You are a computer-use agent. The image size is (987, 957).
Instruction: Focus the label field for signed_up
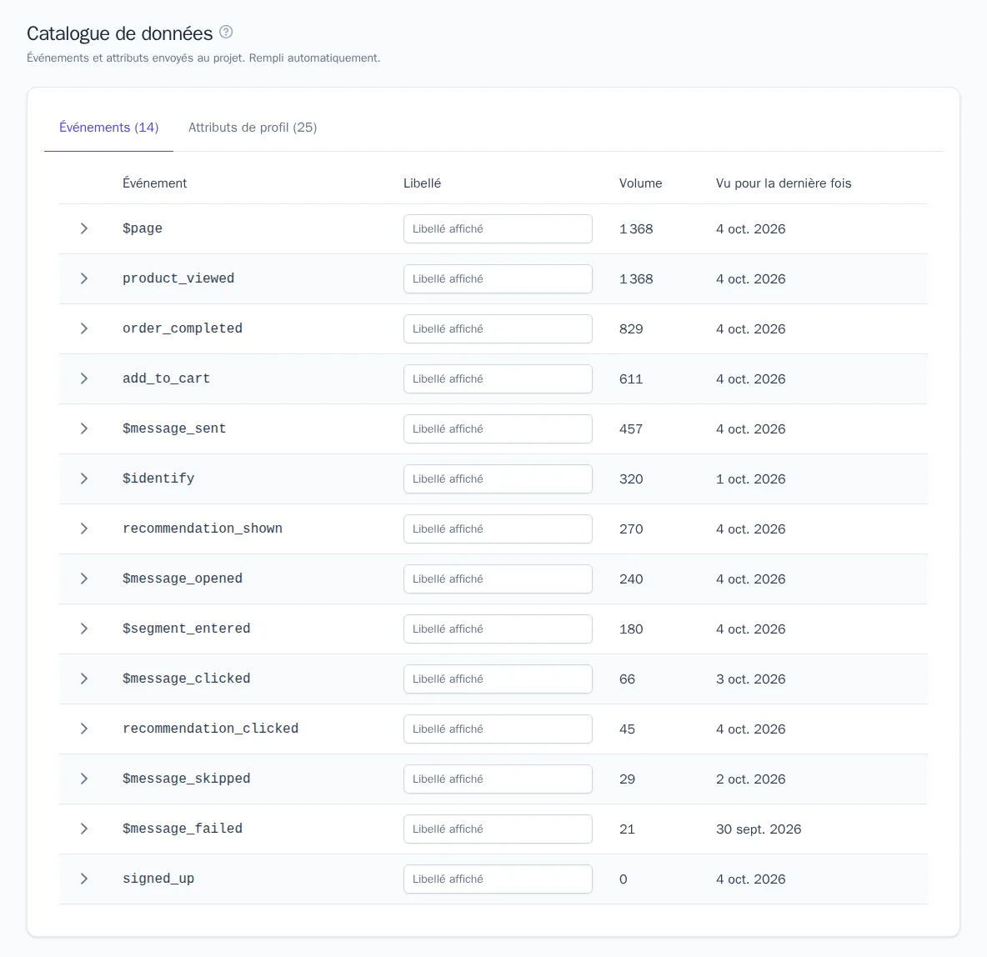(498, 879)
